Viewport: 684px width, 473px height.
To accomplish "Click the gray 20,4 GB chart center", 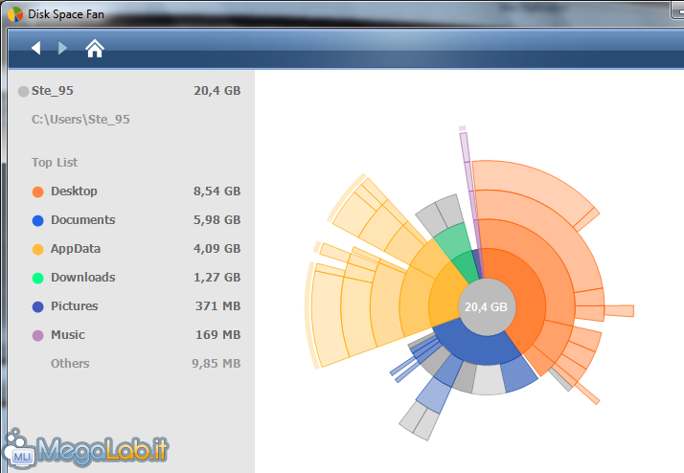I will click(x=487, y=307).
